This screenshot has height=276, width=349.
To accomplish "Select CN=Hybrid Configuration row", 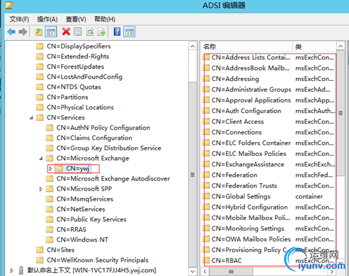I will tap(269, 207).
